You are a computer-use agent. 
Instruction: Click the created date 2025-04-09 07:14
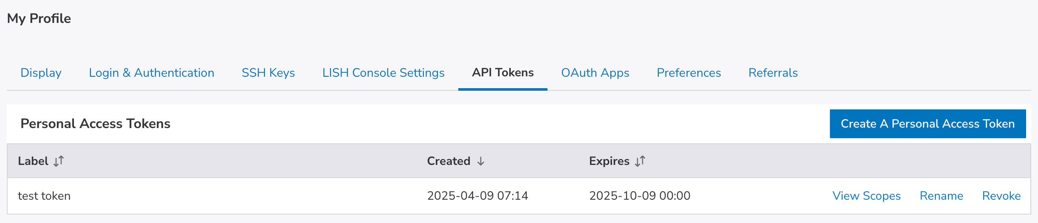tap(477, 196)
